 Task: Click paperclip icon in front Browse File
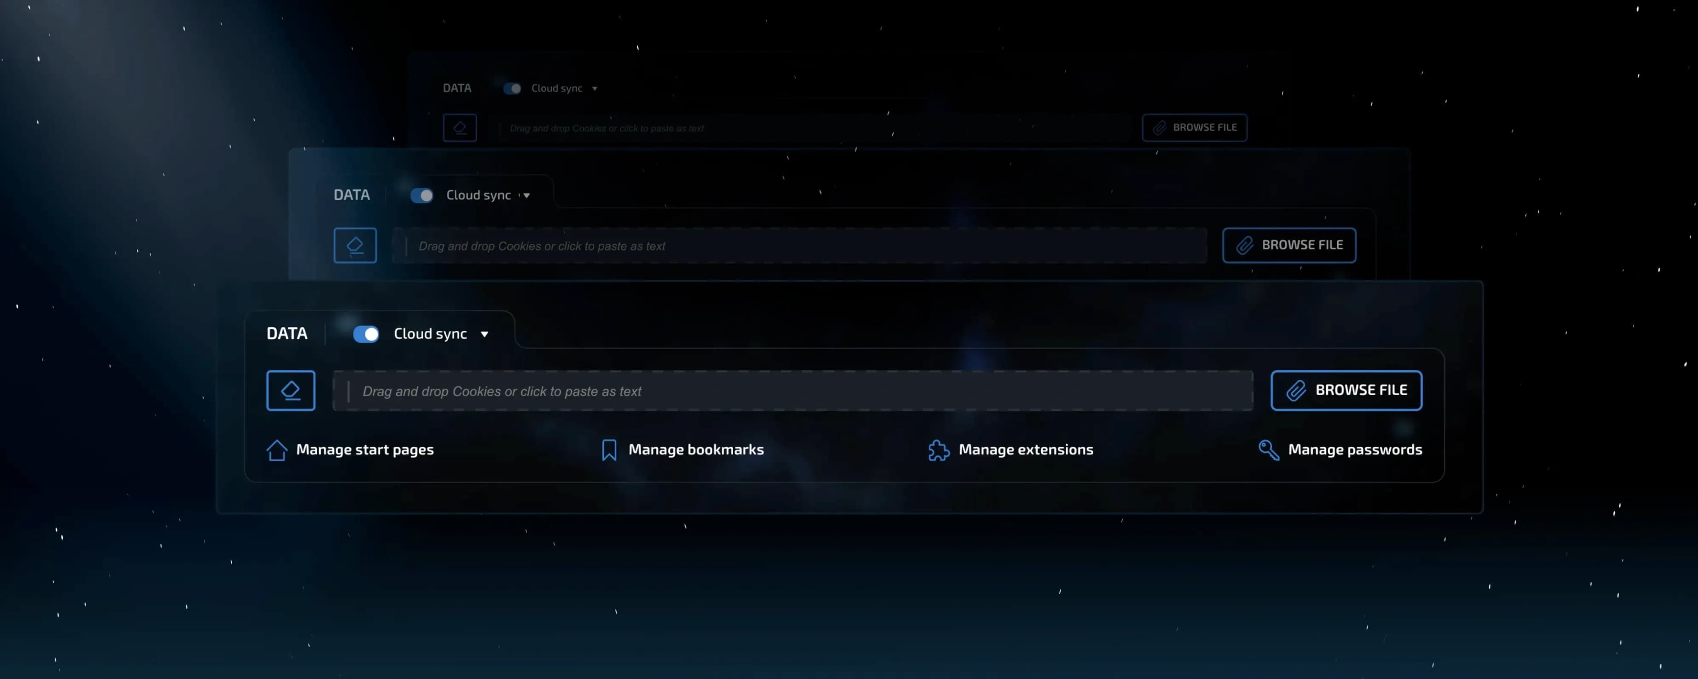pos(1296,391)
